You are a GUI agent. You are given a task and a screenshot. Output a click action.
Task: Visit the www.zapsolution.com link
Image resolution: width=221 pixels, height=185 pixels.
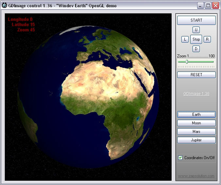pos(196,176)
